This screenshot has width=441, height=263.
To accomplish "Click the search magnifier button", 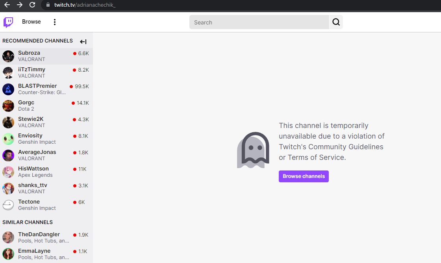I will click(x=336, y=22).
